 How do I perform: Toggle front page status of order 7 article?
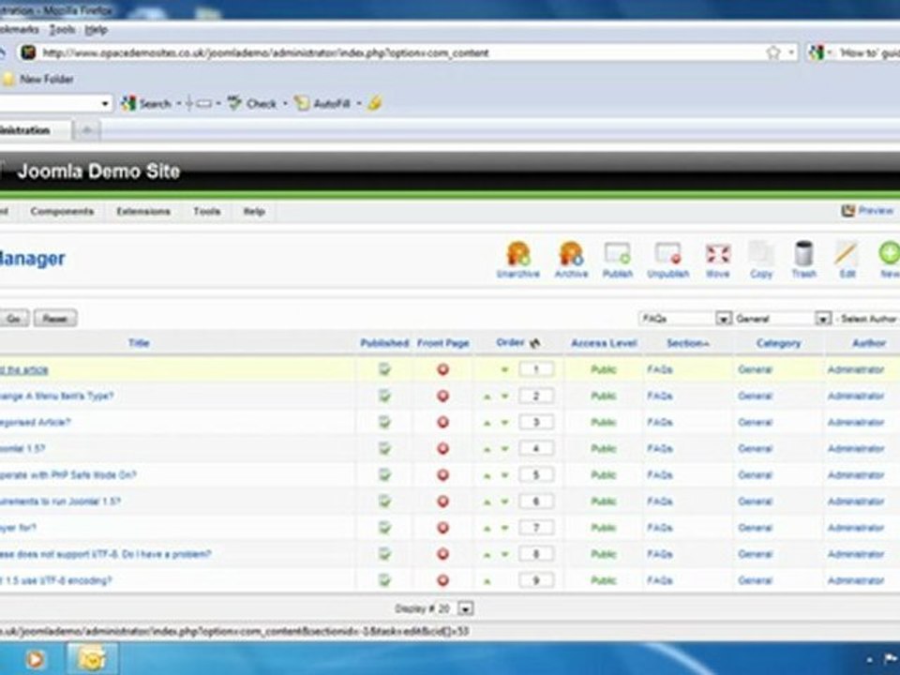point(442,528)
